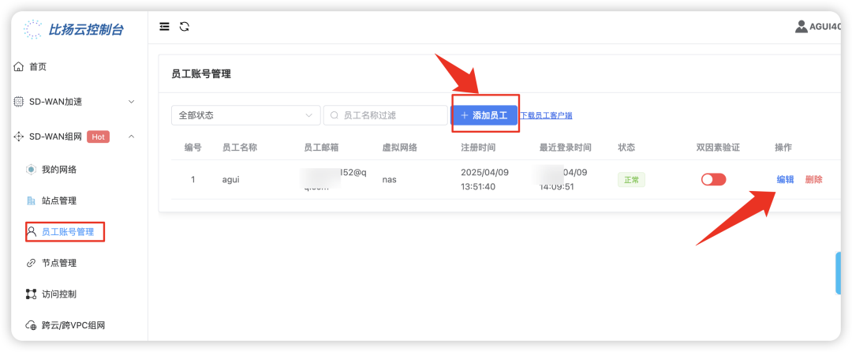The image size is (852, 352).
Task: Click the 首页 home icon
Action: pyautogui.click(x=18, y=67)
